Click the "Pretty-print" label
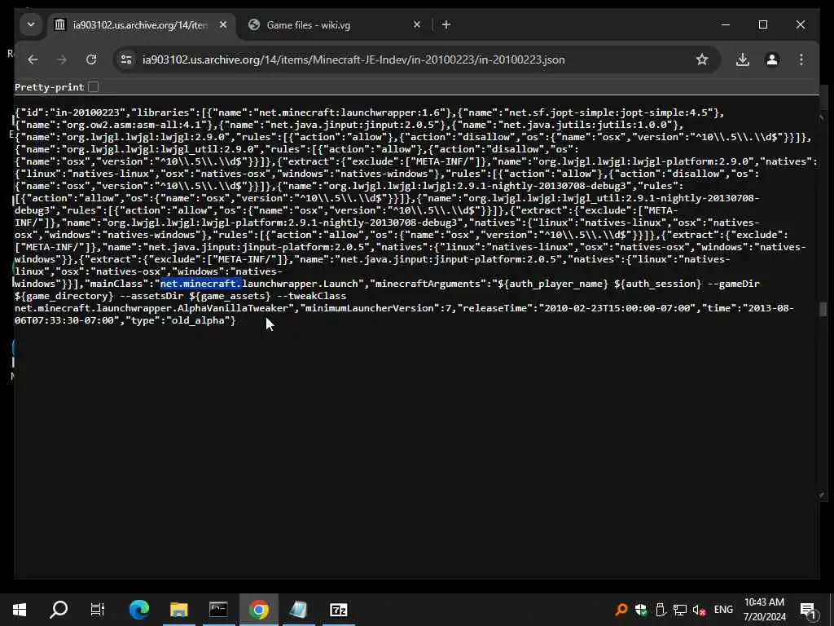834x626 pixels. point(49,87)
